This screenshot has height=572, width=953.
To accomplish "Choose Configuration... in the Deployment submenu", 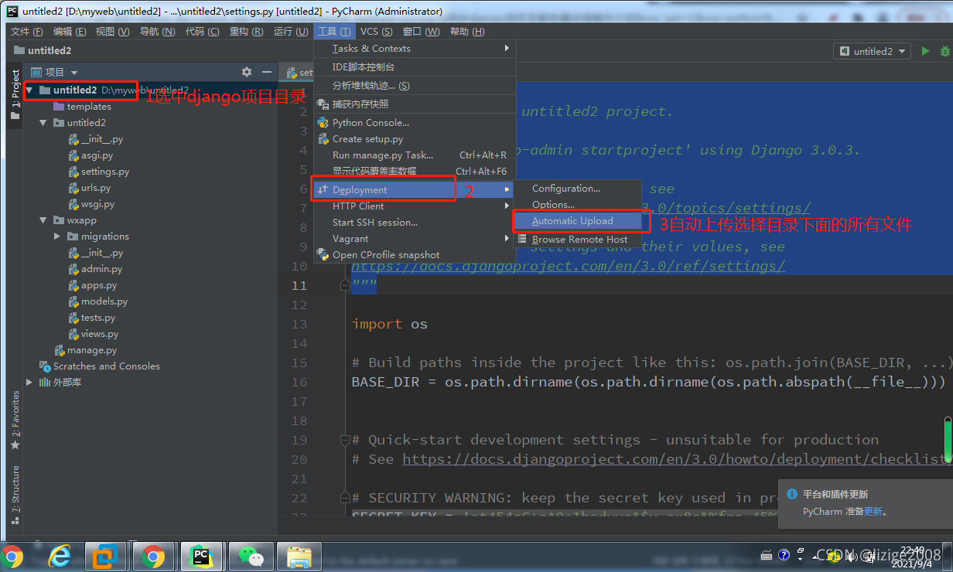I will (578, 189).
